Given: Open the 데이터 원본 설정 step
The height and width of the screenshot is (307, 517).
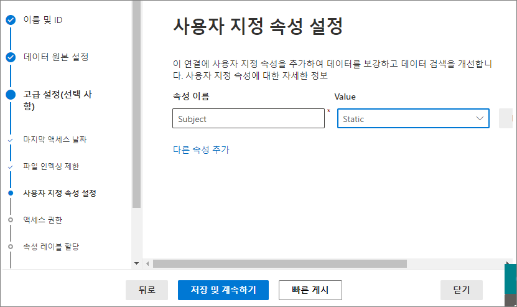Looking at the screenshot, I should [x=56, y=57].
